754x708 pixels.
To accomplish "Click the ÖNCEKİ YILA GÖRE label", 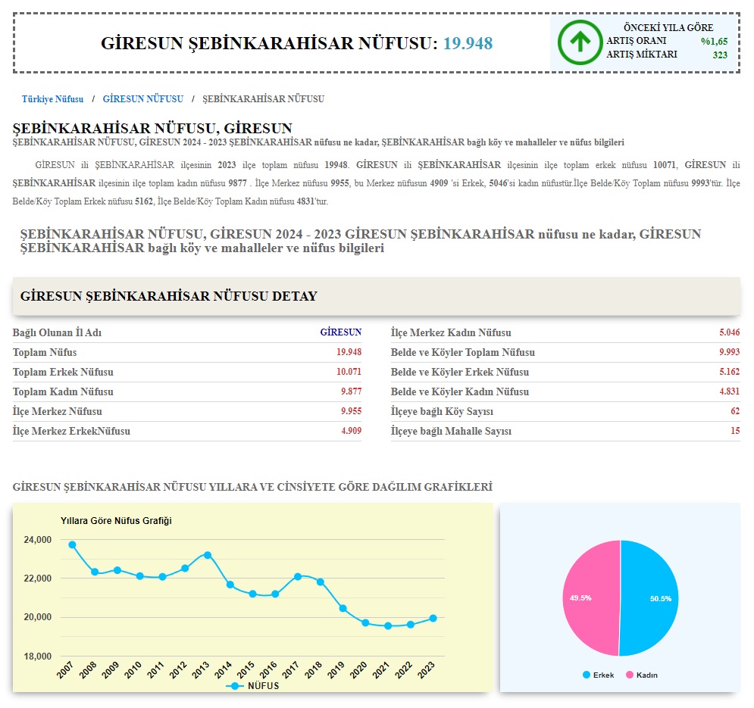I will tap(668, 27).
